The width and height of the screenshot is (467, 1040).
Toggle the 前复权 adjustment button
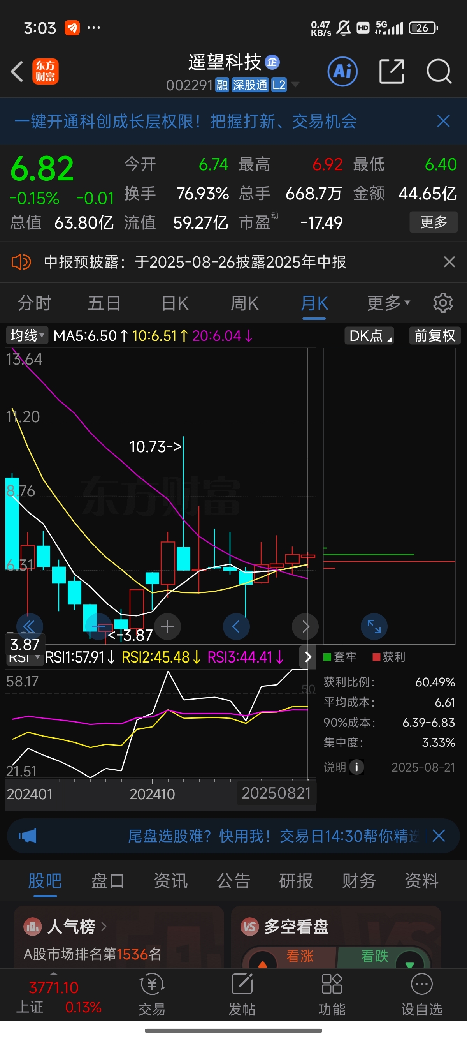(x=435, y=335)
